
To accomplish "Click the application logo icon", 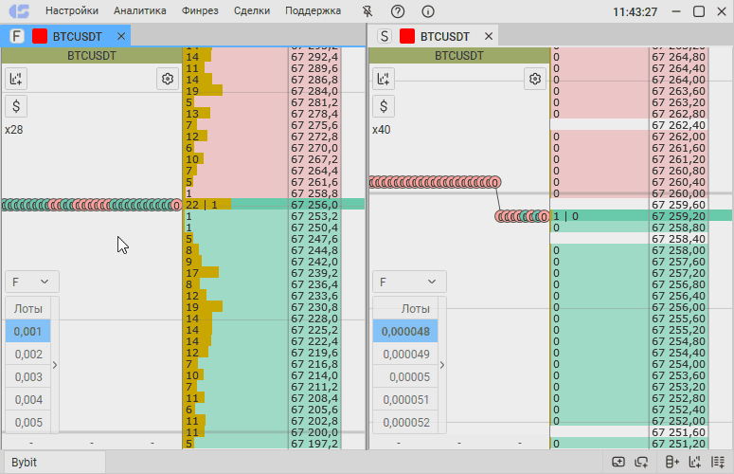I will (x=19, y=10).
